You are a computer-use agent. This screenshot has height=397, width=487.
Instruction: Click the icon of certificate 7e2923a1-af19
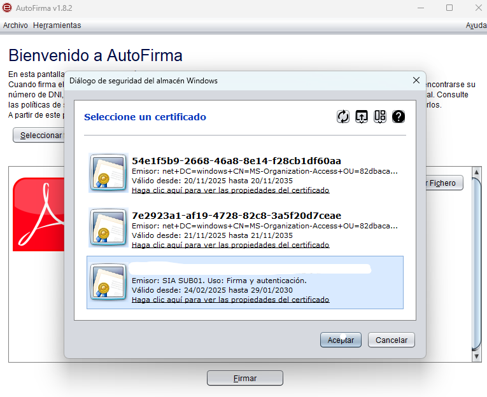click(108, 227)
